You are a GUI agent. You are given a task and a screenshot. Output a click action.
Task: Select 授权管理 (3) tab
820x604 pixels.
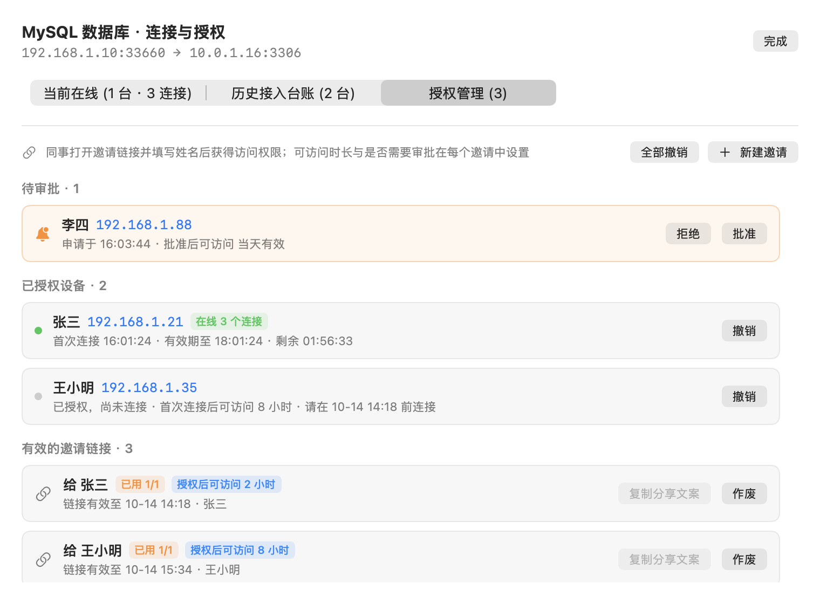468,93
